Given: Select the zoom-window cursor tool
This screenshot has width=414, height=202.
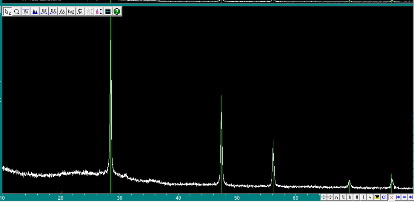Looking at the screenshot, I should coord(8,11).
